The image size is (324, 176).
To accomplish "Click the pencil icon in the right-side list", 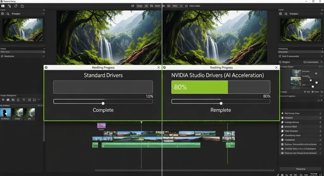I will tap(282, 135).
